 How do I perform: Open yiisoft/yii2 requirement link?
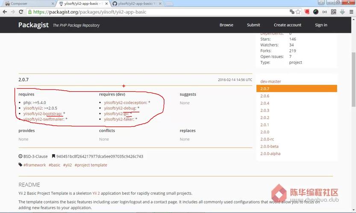pyautogui.click(x=32, y=108)
